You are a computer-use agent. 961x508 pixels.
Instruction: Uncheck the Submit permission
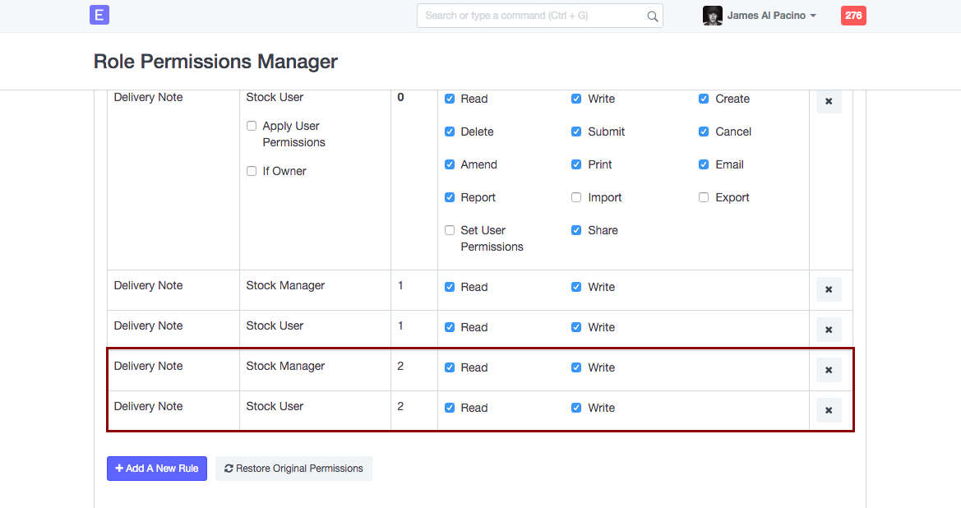576,132
